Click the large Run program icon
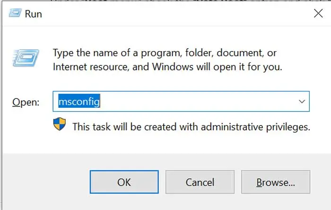Viewport: 331px width, 210px height. pyautogui.click(x=23, y=58)
